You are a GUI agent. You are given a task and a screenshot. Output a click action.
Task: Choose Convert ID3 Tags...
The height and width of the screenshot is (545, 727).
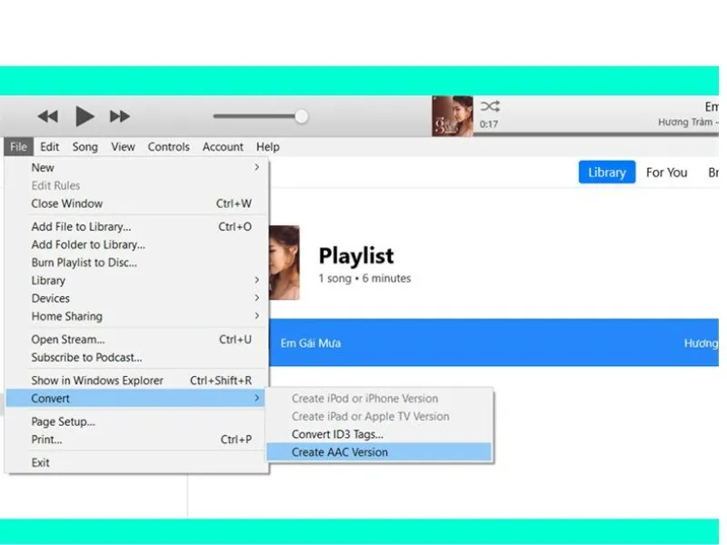point(379,434)
